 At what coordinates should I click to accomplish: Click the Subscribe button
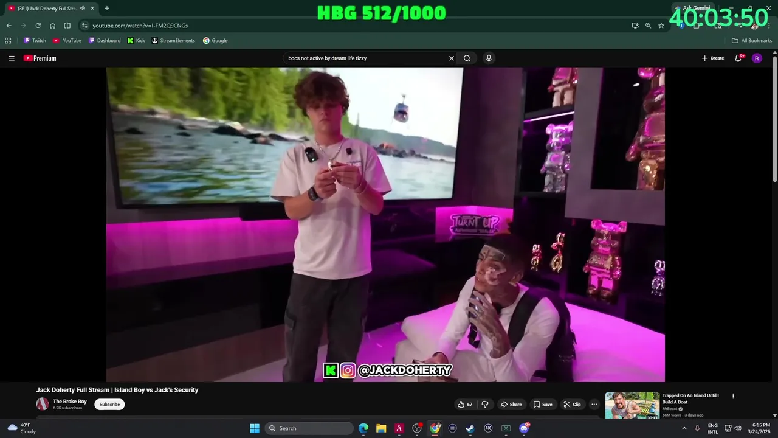click(109, 405)
